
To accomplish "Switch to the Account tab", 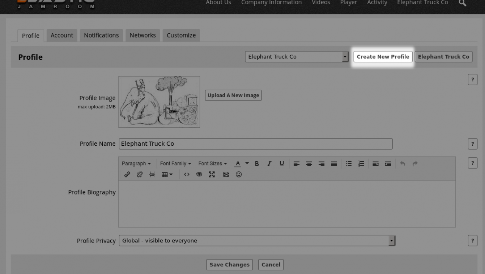I will pyautogui.click(x=62, y=35).
